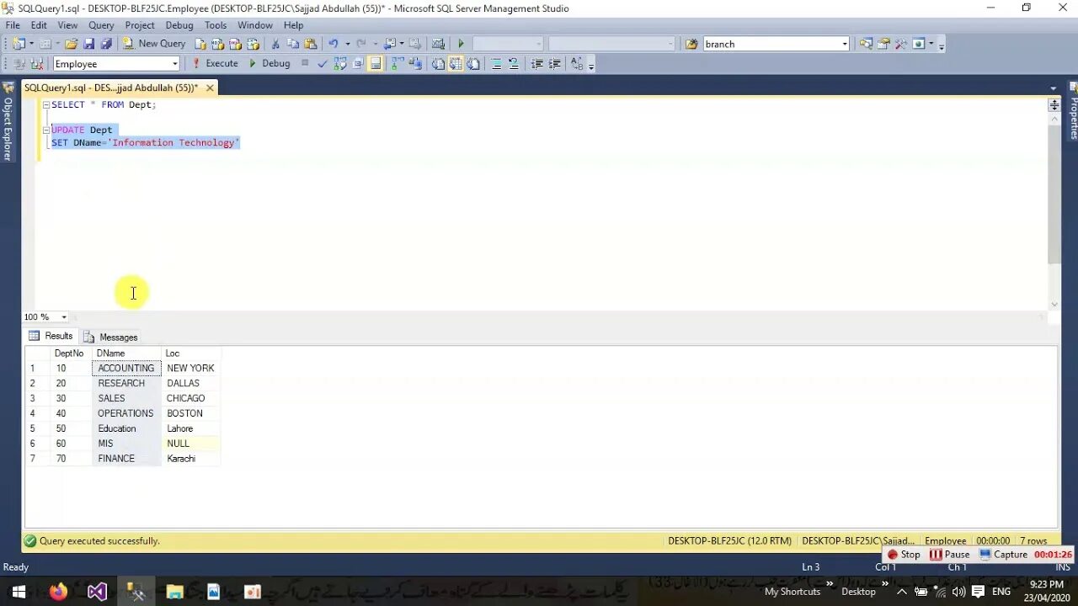Switch to the Results tab
Viewport: 1078px width, 606px height.
tap(51, 336)
